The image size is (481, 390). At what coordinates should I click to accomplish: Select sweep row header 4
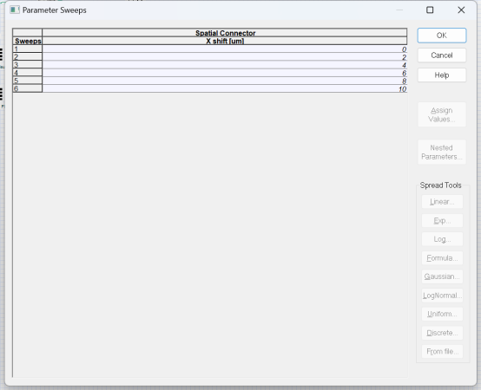tap(27, 73)
